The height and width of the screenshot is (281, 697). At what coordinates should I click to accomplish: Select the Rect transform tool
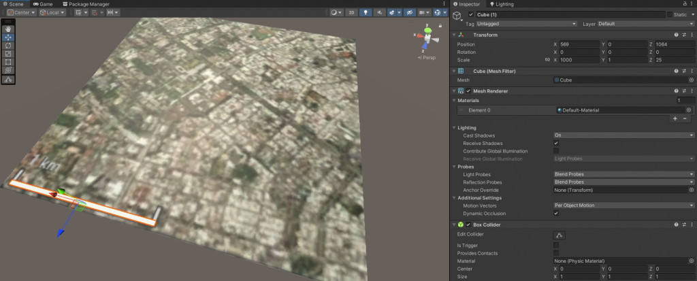click(8, 62)
